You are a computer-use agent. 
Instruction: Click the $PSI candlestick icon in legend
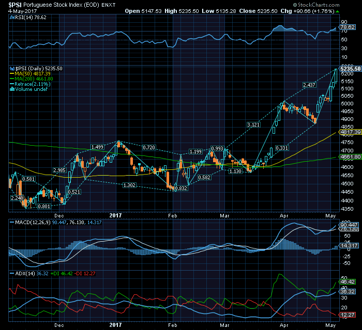(12, 69)
